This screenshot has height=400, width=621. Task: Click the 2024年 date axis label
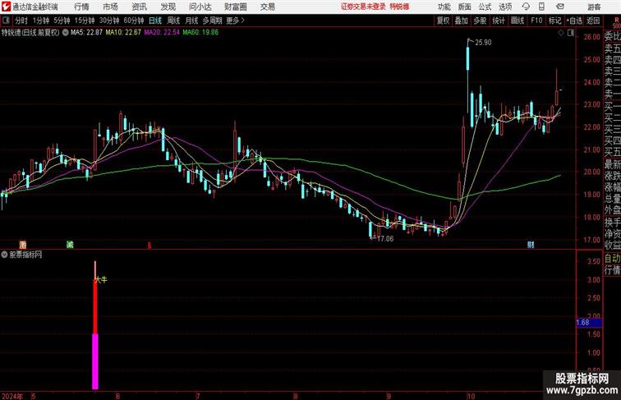12,396
